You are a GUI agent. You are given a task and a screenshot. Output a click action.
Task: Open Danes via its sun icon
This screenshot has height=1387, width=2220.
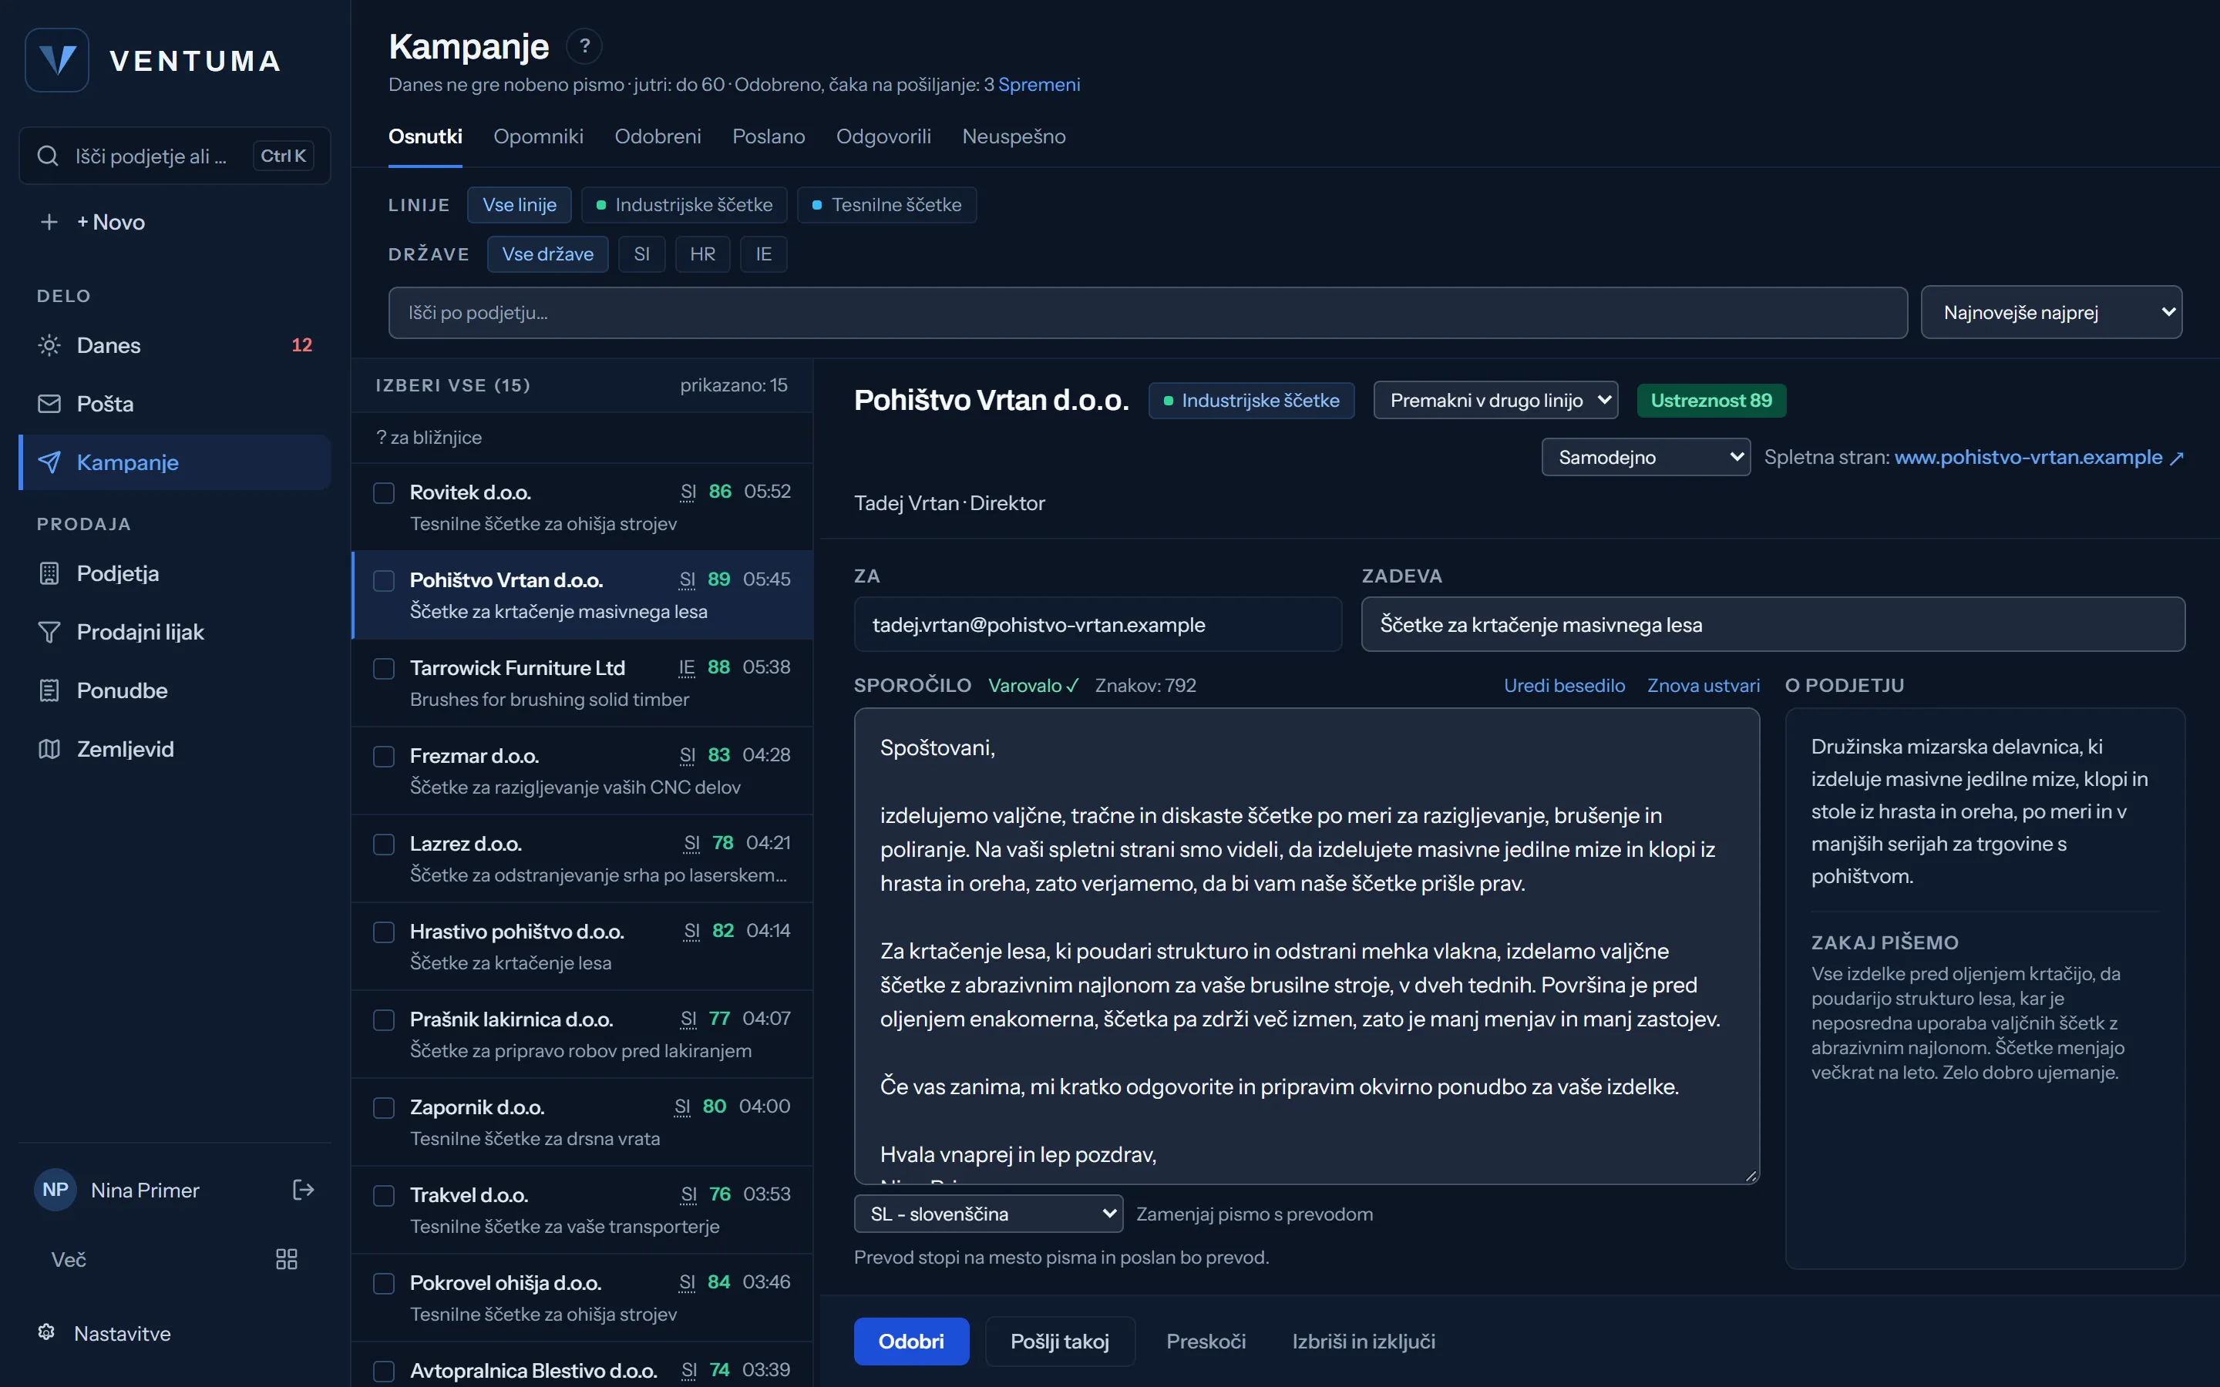pos(49,345)
